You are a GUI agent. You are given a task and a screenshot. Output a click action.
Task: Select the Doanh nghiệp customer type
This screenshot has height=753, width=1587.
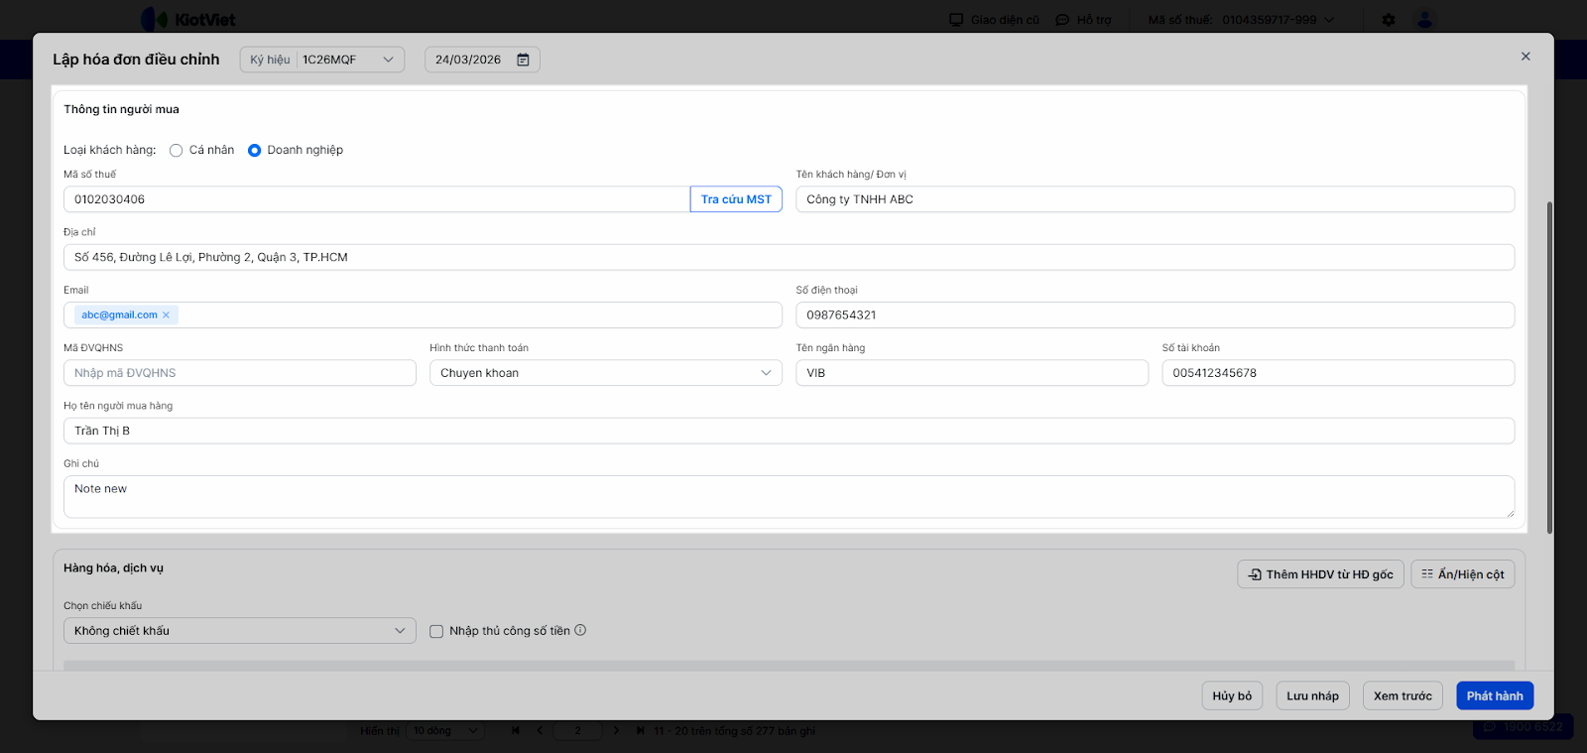tap(255, 151)
